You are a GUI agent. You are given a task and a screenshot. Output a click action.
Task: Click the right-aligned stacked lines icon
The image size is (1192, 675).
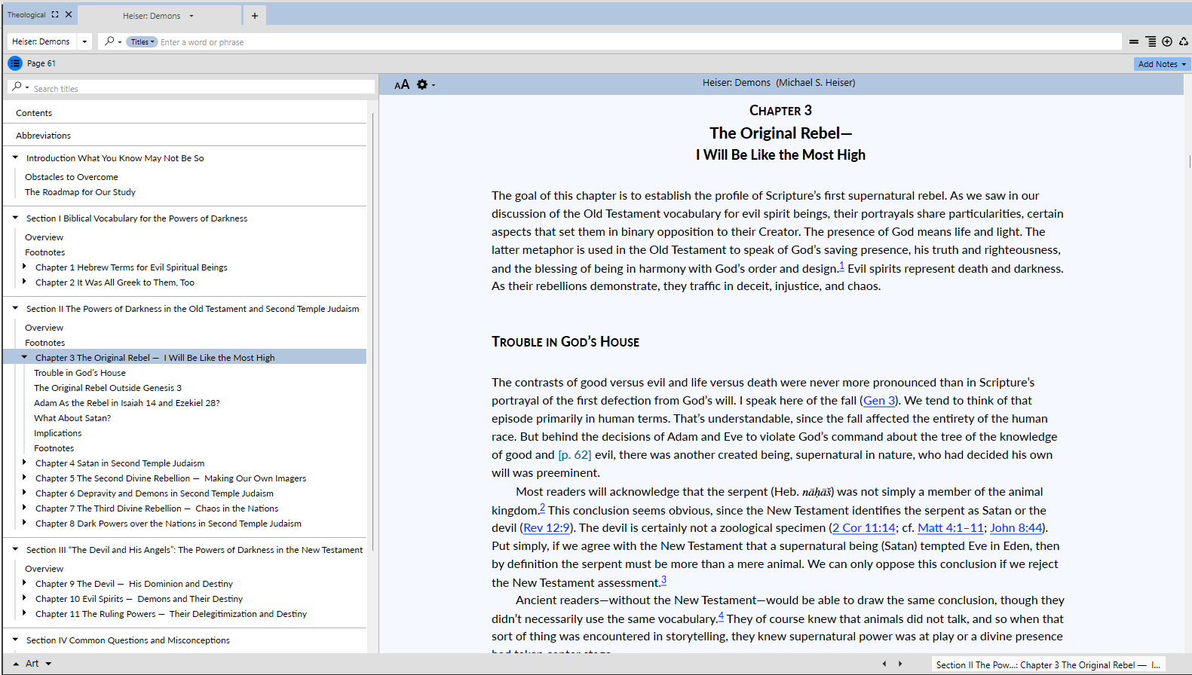point(1151,42)
